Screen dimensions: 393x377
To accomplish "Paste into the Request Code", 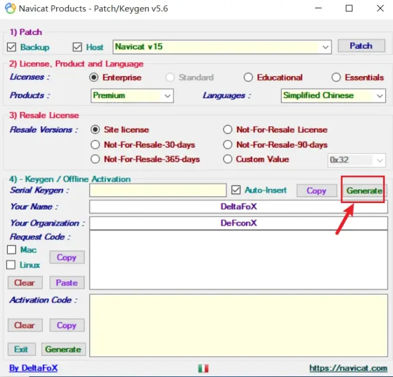I will (67, 283).
